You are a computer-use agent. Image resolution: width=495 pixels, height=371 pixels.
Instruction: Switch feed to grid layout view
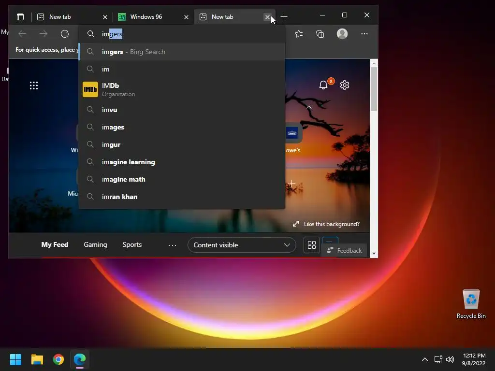coord(312,245)
